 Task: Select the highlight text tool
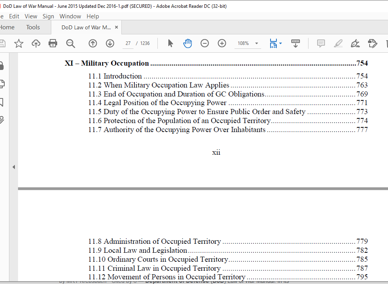click(338, 43)
